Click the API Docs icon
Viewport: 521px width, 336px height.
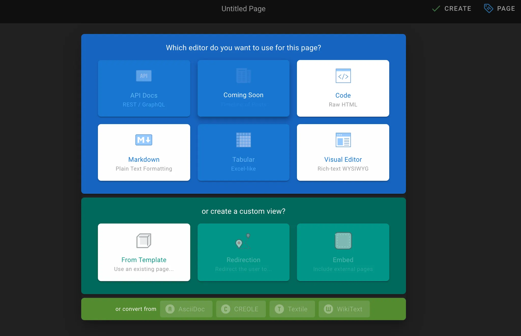(x=144, y=76)
